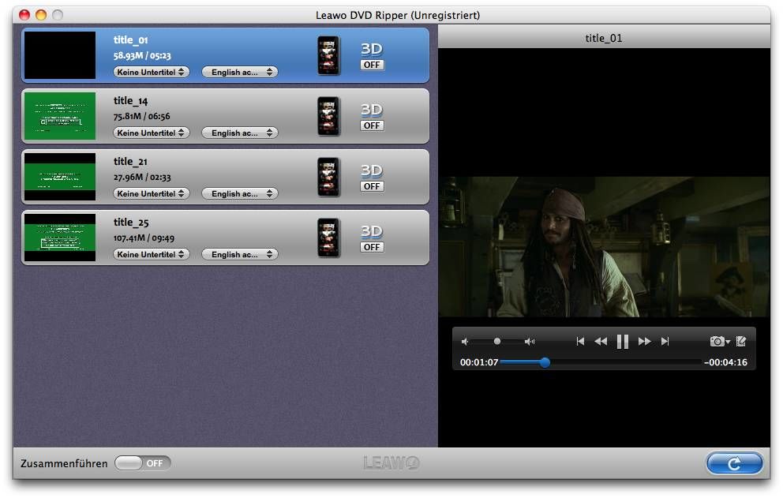Select the thumbnail of title_21
The image size is (783, 498).
(x=60, y=178)
